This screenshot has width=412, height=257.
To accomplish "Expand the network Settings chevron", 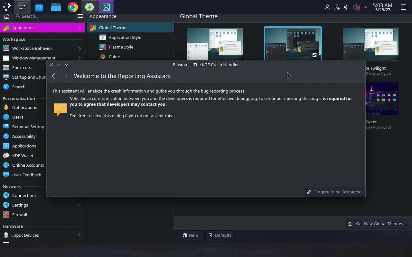I will click(x=80, y=205).
